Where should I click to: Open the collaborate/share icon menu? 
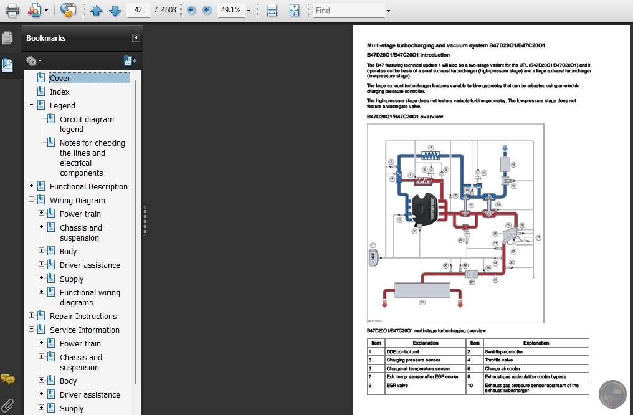37,10
